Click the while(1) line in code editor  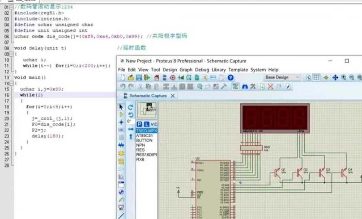click(x=31, y=95)
